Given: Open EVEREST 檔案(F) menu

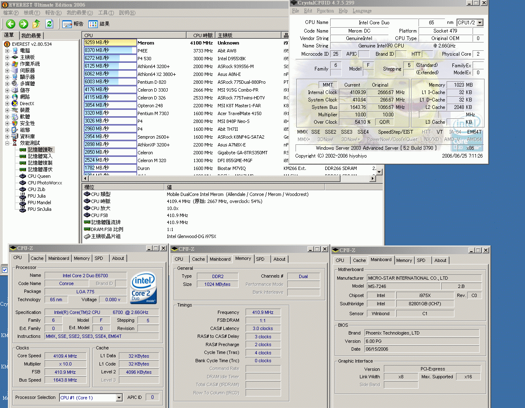Looking at the screenshot, I should [11, 13].
